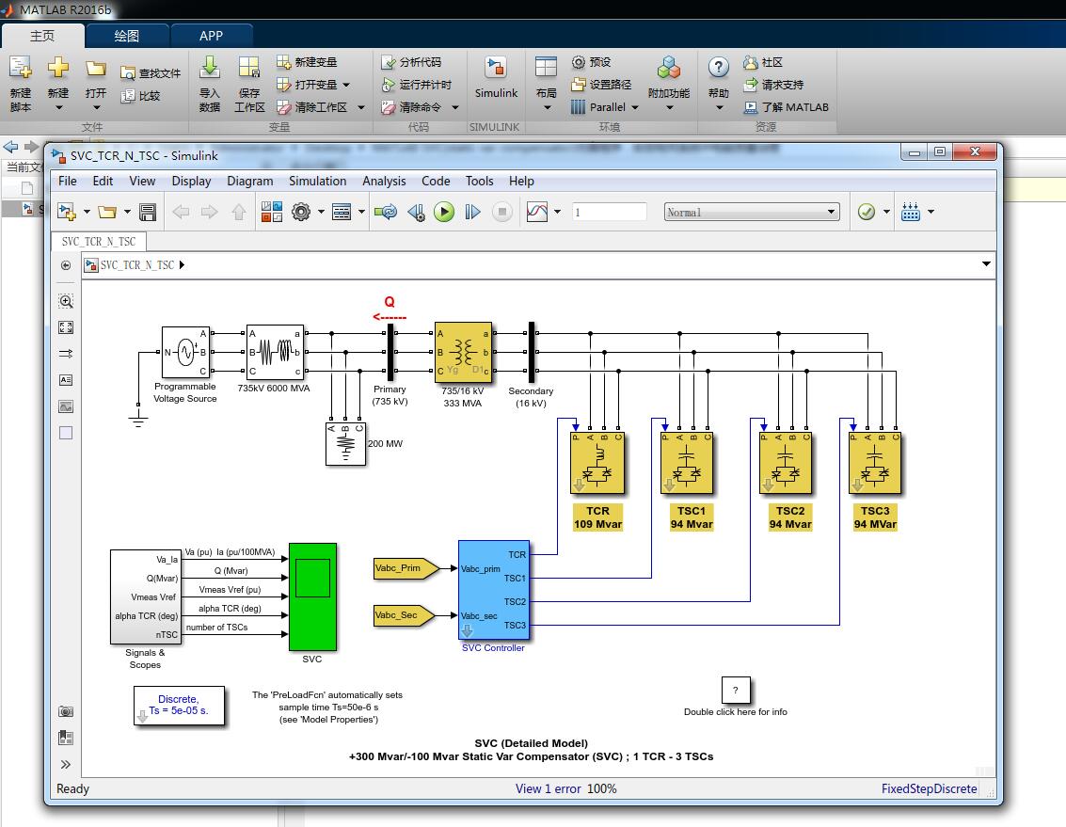Run the Simulink simulation
The width and height of the screenshot is (1066, 827).
coord(444,213)
